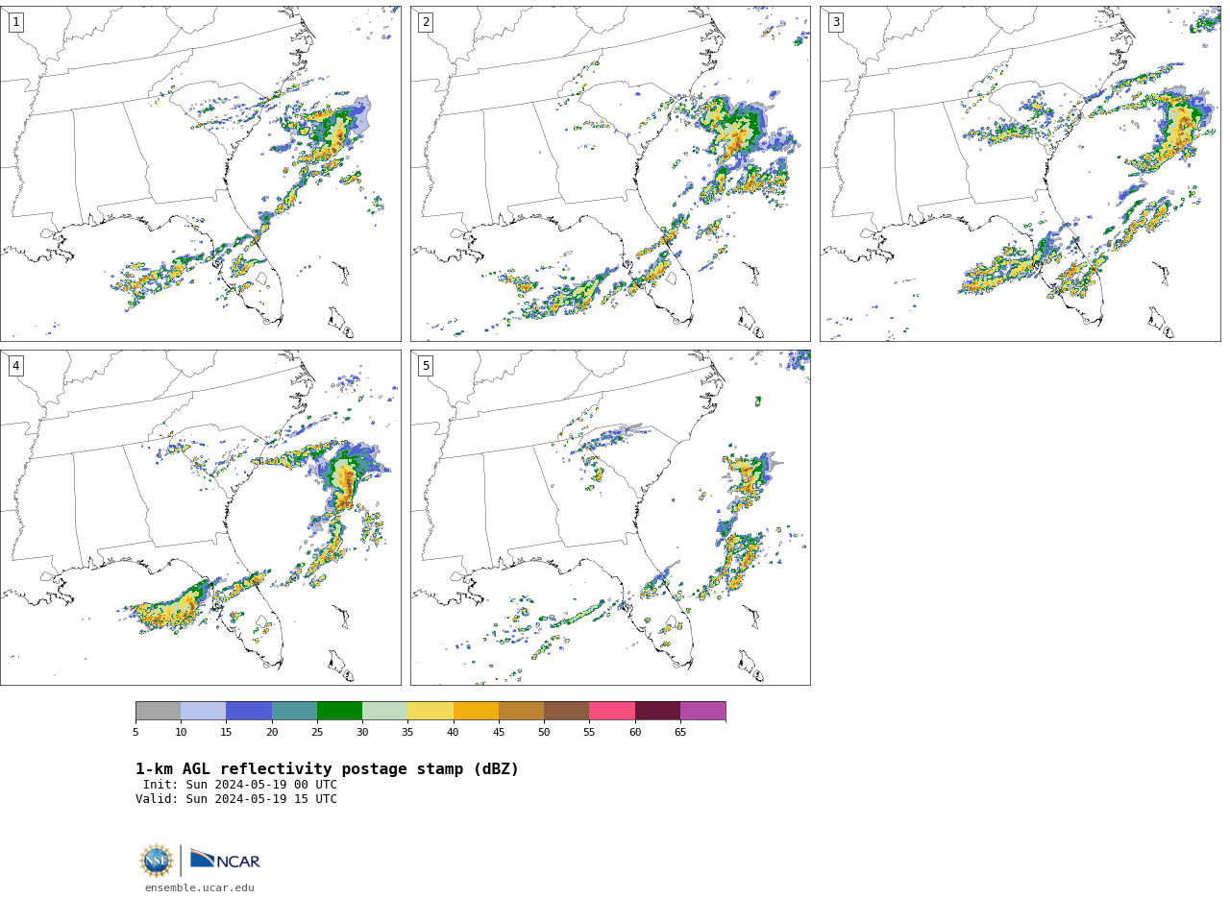Click the panel number 5 label box
Viewport: 1230px width, 899px height.
[x=426, y=366]
